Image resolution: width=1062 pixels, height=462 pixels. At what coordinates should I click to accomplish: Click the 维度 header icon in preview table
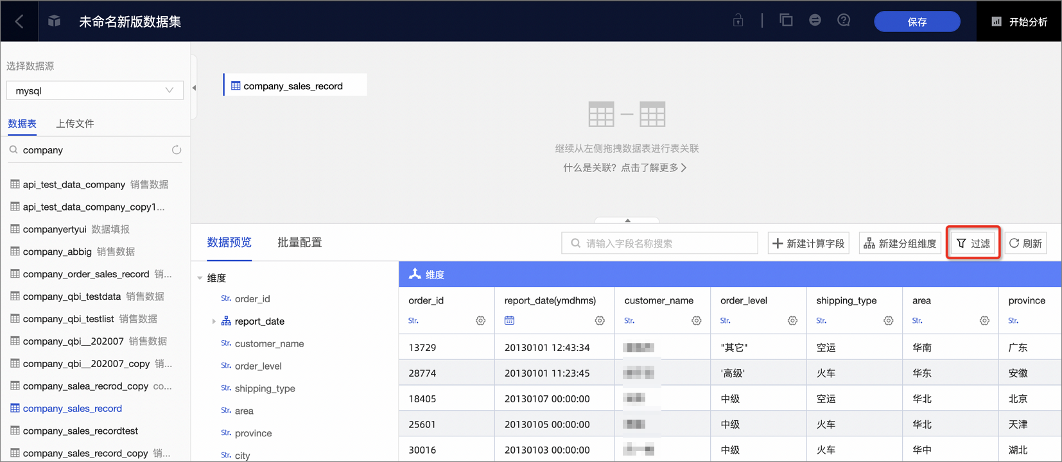pyautogui.click(x=415, y=274)
